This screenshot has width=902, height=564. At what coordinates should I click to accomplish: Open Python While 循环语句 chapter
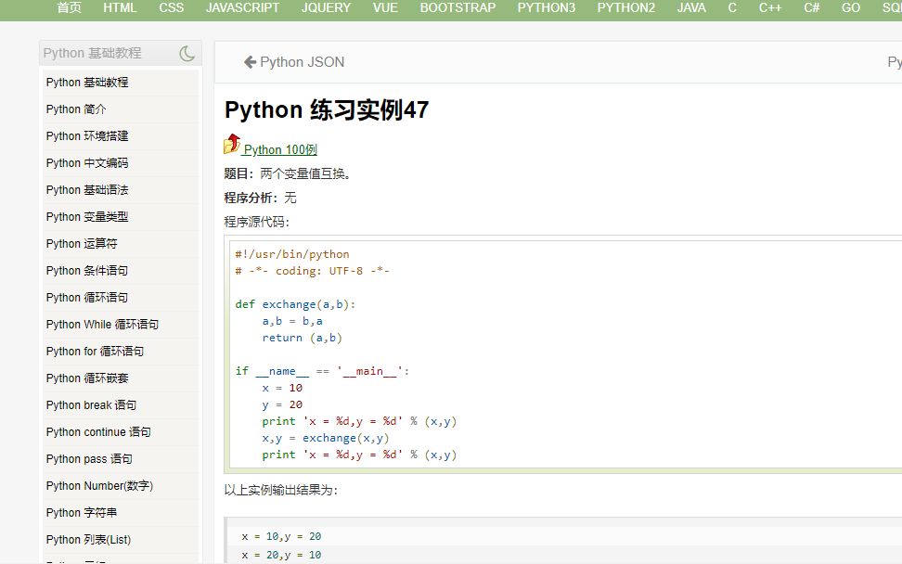tap(102, 325)
